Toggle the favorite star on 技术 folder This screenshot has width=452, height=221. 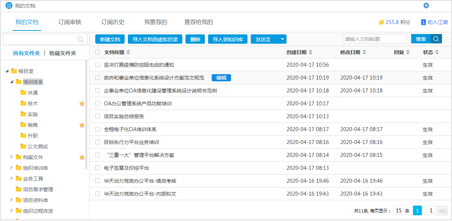(82, 104)
